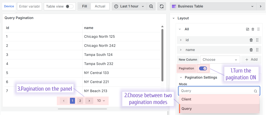Expand the panel options arrow button
266x115 pixels.
pyautogui.click(x=261, y=7)
